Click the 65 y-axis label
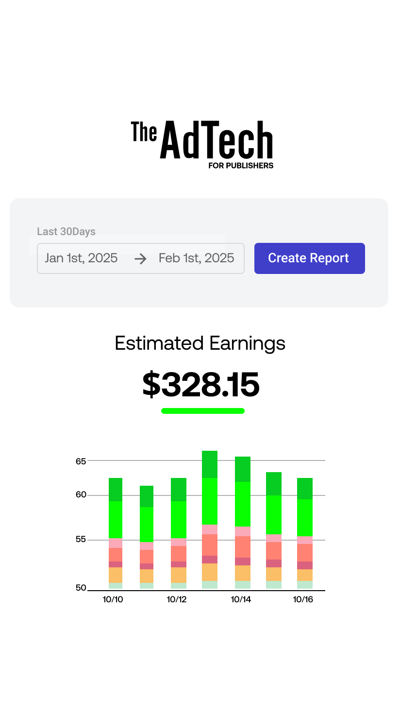This screenshot has width=400, height=715. [81, 461]
